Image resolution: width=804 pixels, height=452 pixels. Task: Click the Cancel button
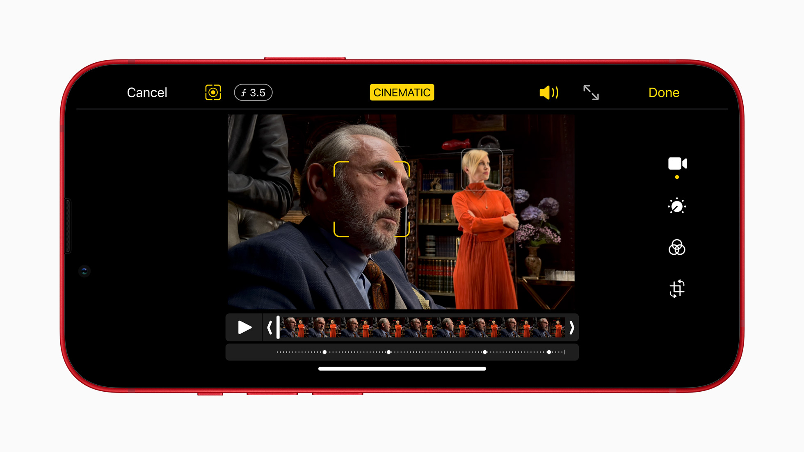coord(147,92)
